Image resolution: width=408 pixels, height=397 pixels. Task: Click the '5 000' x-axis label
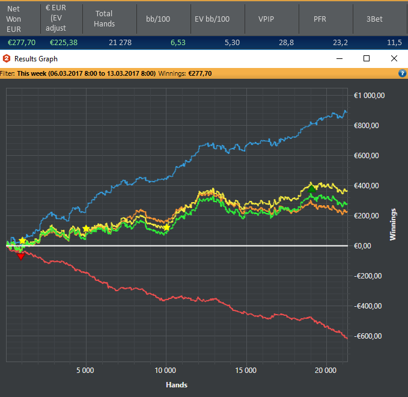85,371
